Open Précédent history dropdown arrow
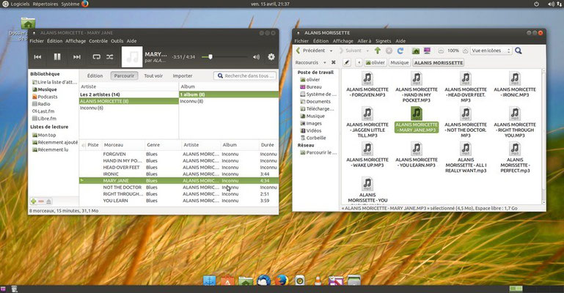Image resolution: width=564 pixels, height=293 pixels. (332, 51)
